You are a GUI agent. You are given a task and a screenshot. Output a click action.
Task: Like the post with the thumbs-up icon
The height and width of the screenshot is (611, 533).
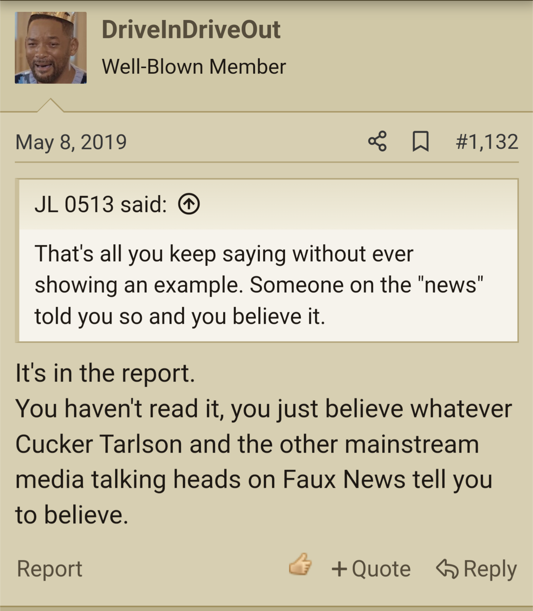[x=300, y=564]
